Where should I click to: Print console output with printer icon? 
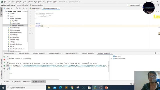[x=7, y=63]
